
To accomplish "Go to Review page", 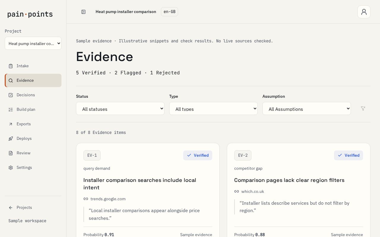I will coord(33,153).
